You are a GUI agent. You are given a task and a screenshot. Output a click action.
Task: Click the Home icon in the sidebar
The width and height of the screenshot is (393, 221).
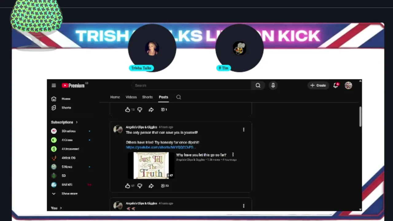pos(54,99)
